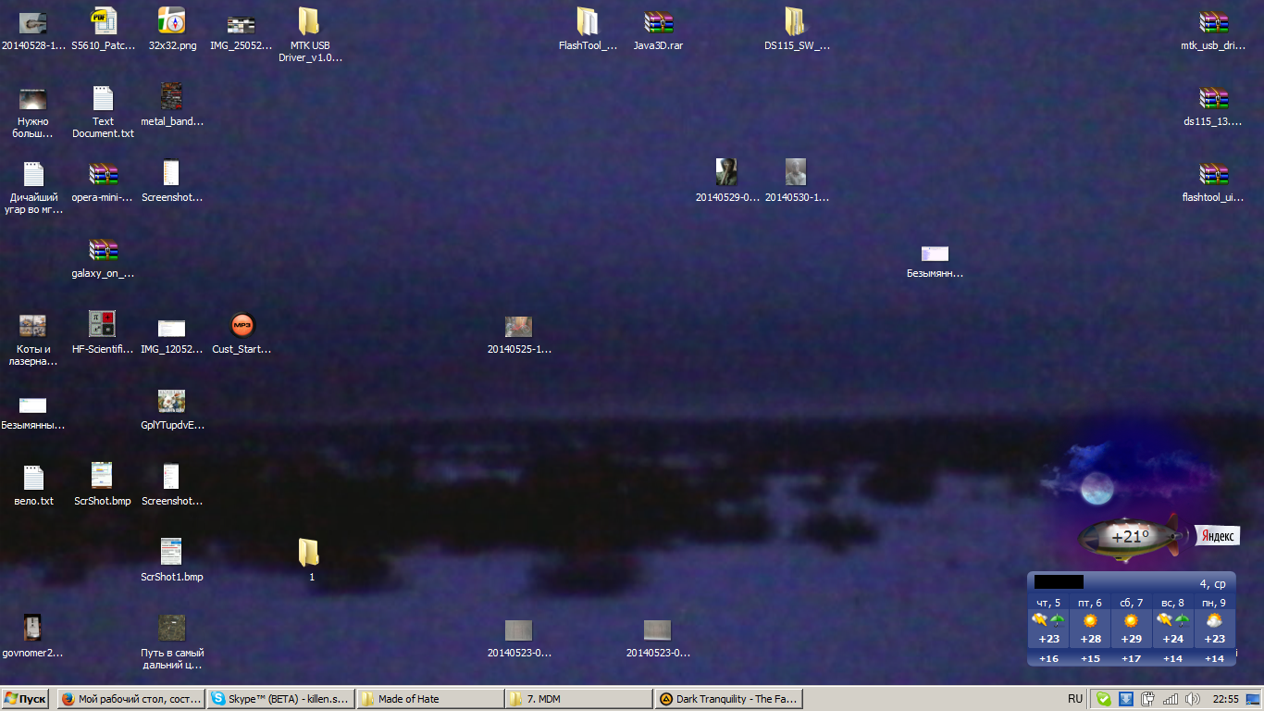Open the MTK USB Driver folder
The height and width of the screenshot is (711, 1264).
pyautogui.click(x=309, y=22)
